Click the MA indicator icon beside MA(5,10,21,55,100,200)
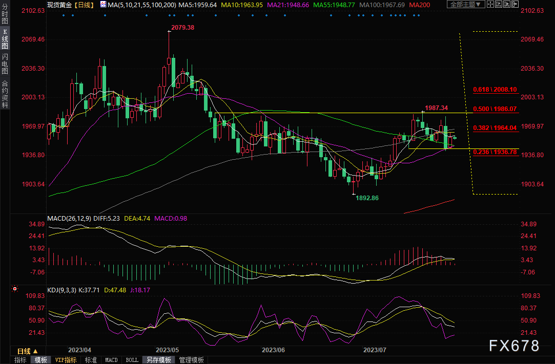 (x=103, y=5)
